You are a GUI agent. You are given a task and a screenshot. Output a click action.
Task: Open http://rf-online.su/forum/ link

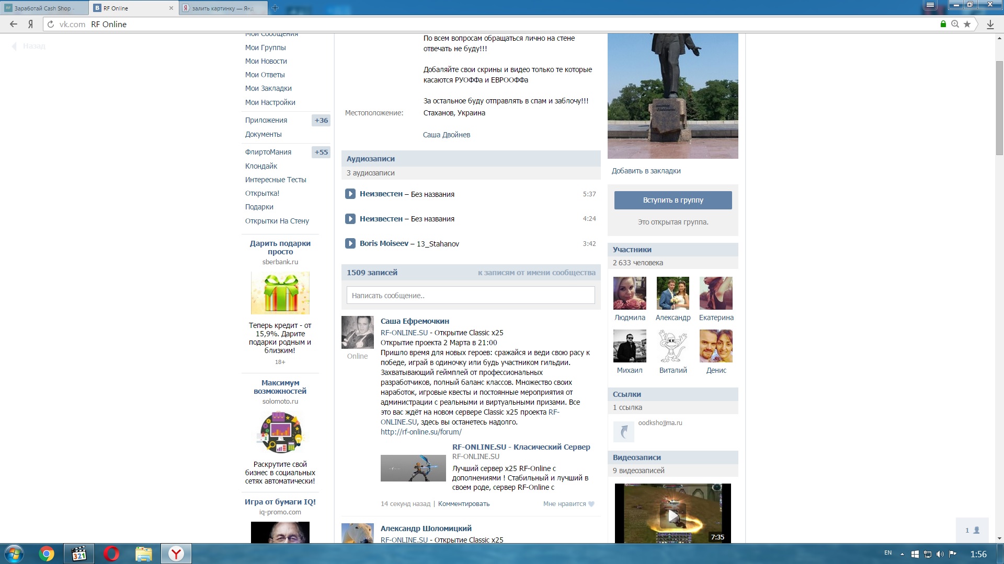point(421,432)
